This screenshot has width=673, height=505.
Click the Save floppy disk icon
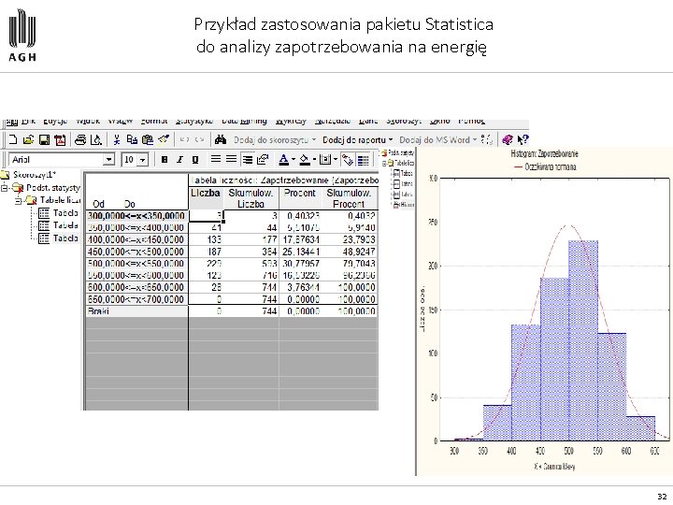tap(44, 139)
